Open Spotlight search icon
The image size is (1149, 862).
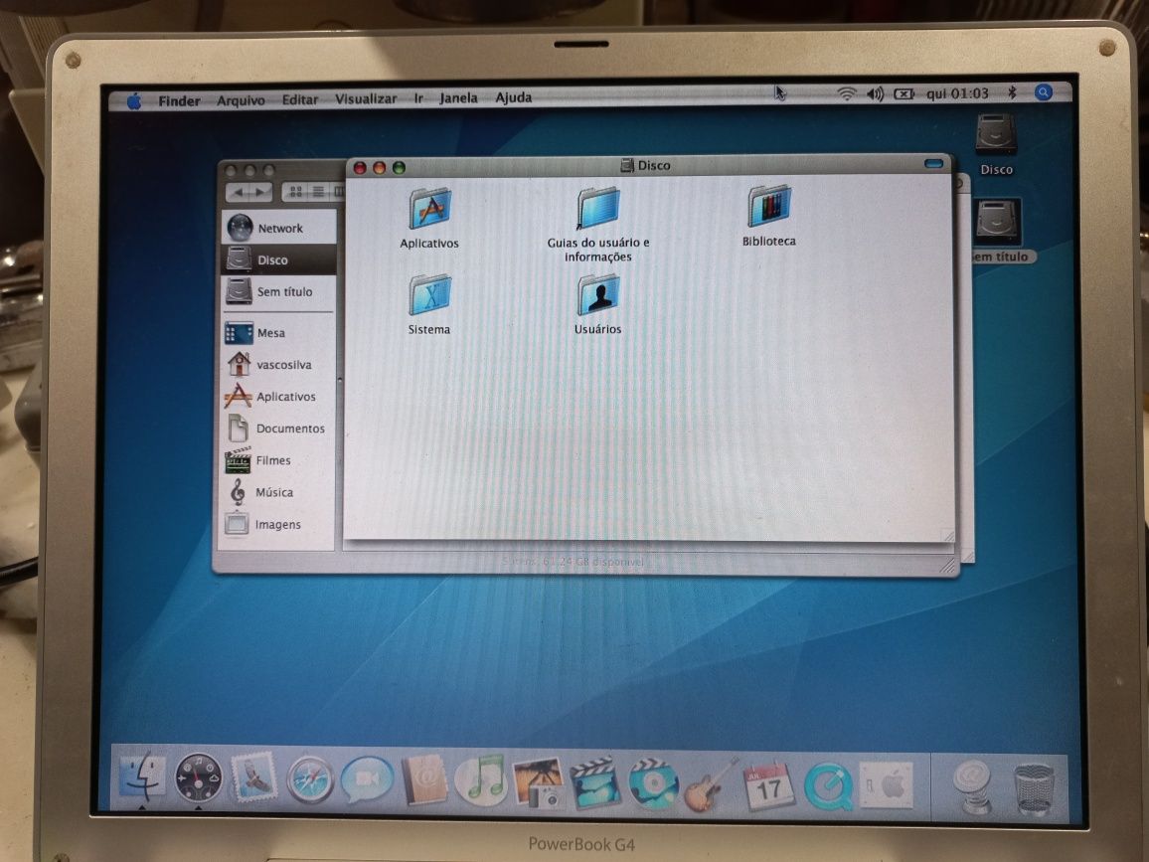click(1044, 91)
